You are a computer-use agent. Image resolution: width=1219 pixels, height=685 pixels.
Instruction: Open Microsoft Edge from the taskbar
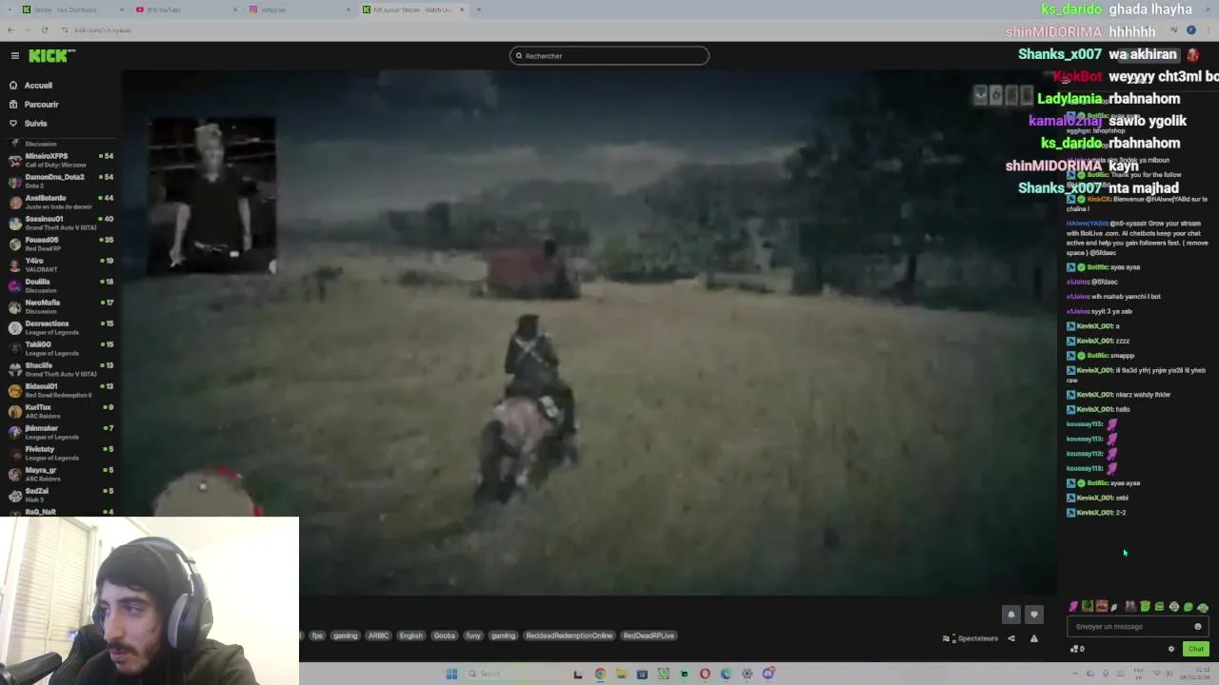(x=726, y=674)
